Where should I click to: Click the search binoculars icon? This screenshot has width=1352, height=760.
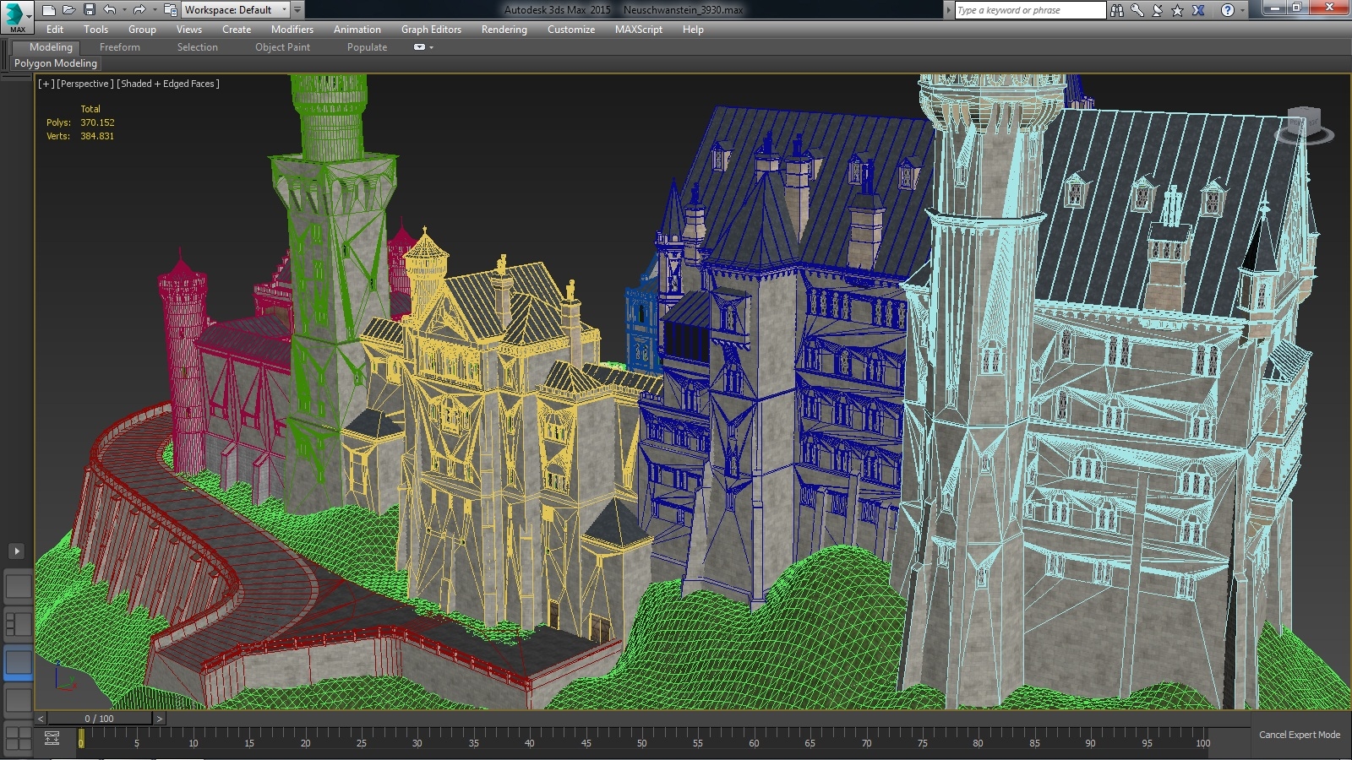tap(1117, 9)
